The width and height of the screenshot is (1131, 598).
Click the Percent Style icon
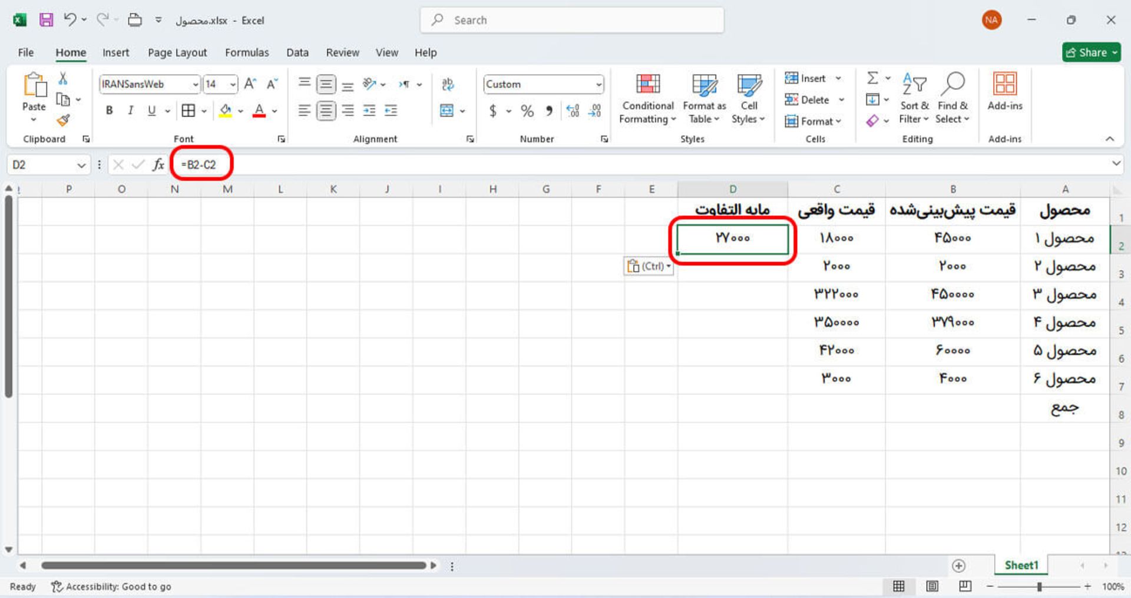pos(527,111)
